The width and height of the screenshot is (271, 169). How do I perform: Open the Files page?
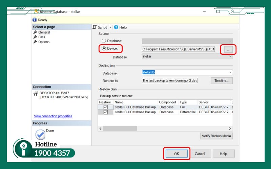42,37
